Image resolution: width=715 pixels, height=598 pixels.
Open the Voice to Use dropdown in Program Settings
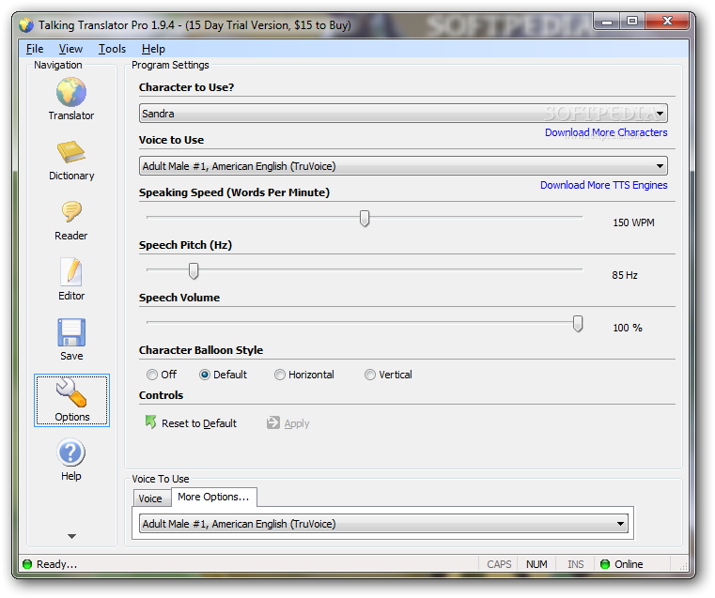[403, 166]
